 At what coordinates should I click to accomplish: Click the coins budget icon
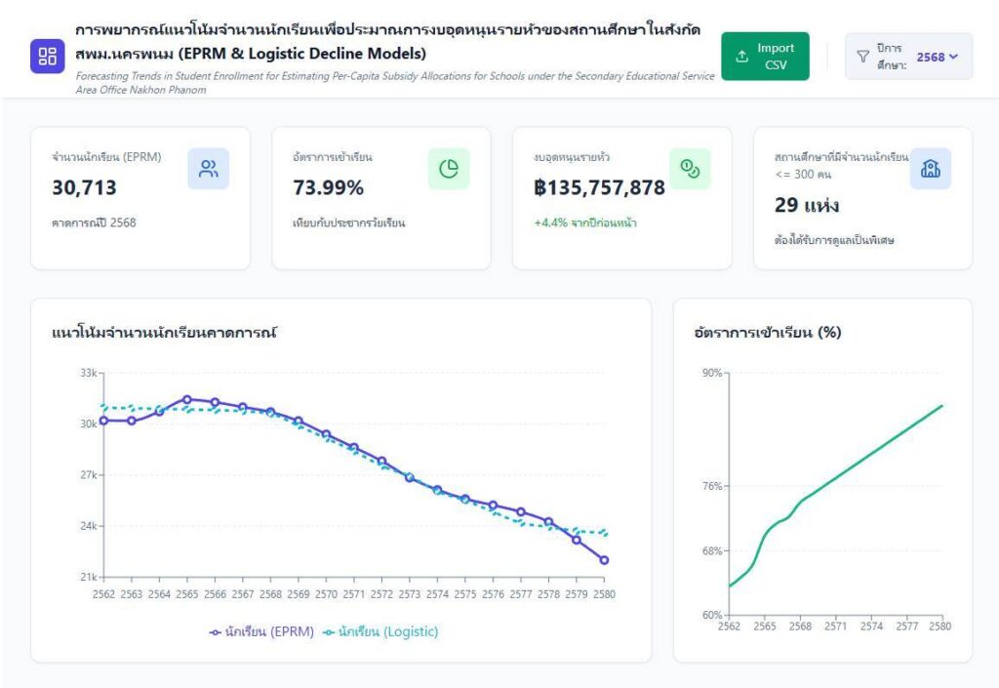point(690,169)
